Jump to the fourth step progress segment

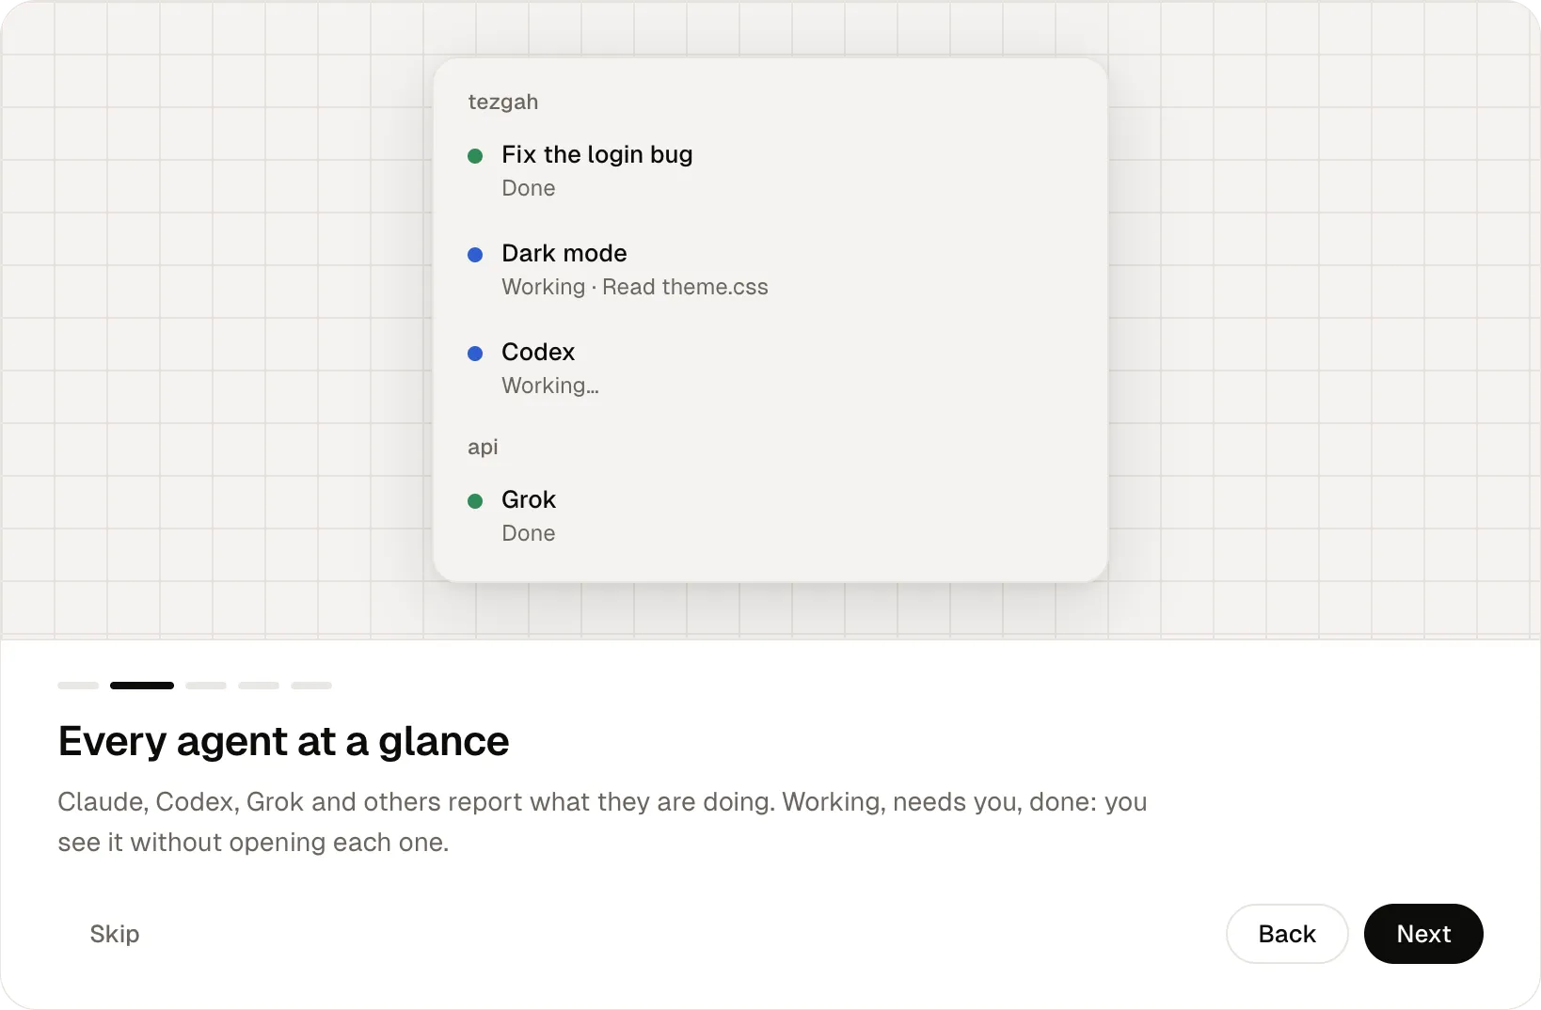point(259,686)
